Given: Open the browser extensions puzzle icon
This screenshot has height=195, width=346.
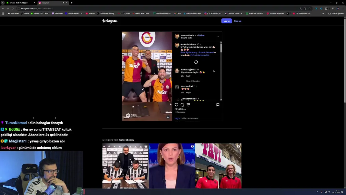Looking at the screenshot, I should (326, 8).
